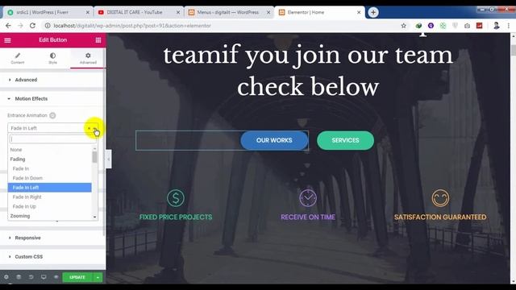Open the Chrome three-dot menu

509,26
